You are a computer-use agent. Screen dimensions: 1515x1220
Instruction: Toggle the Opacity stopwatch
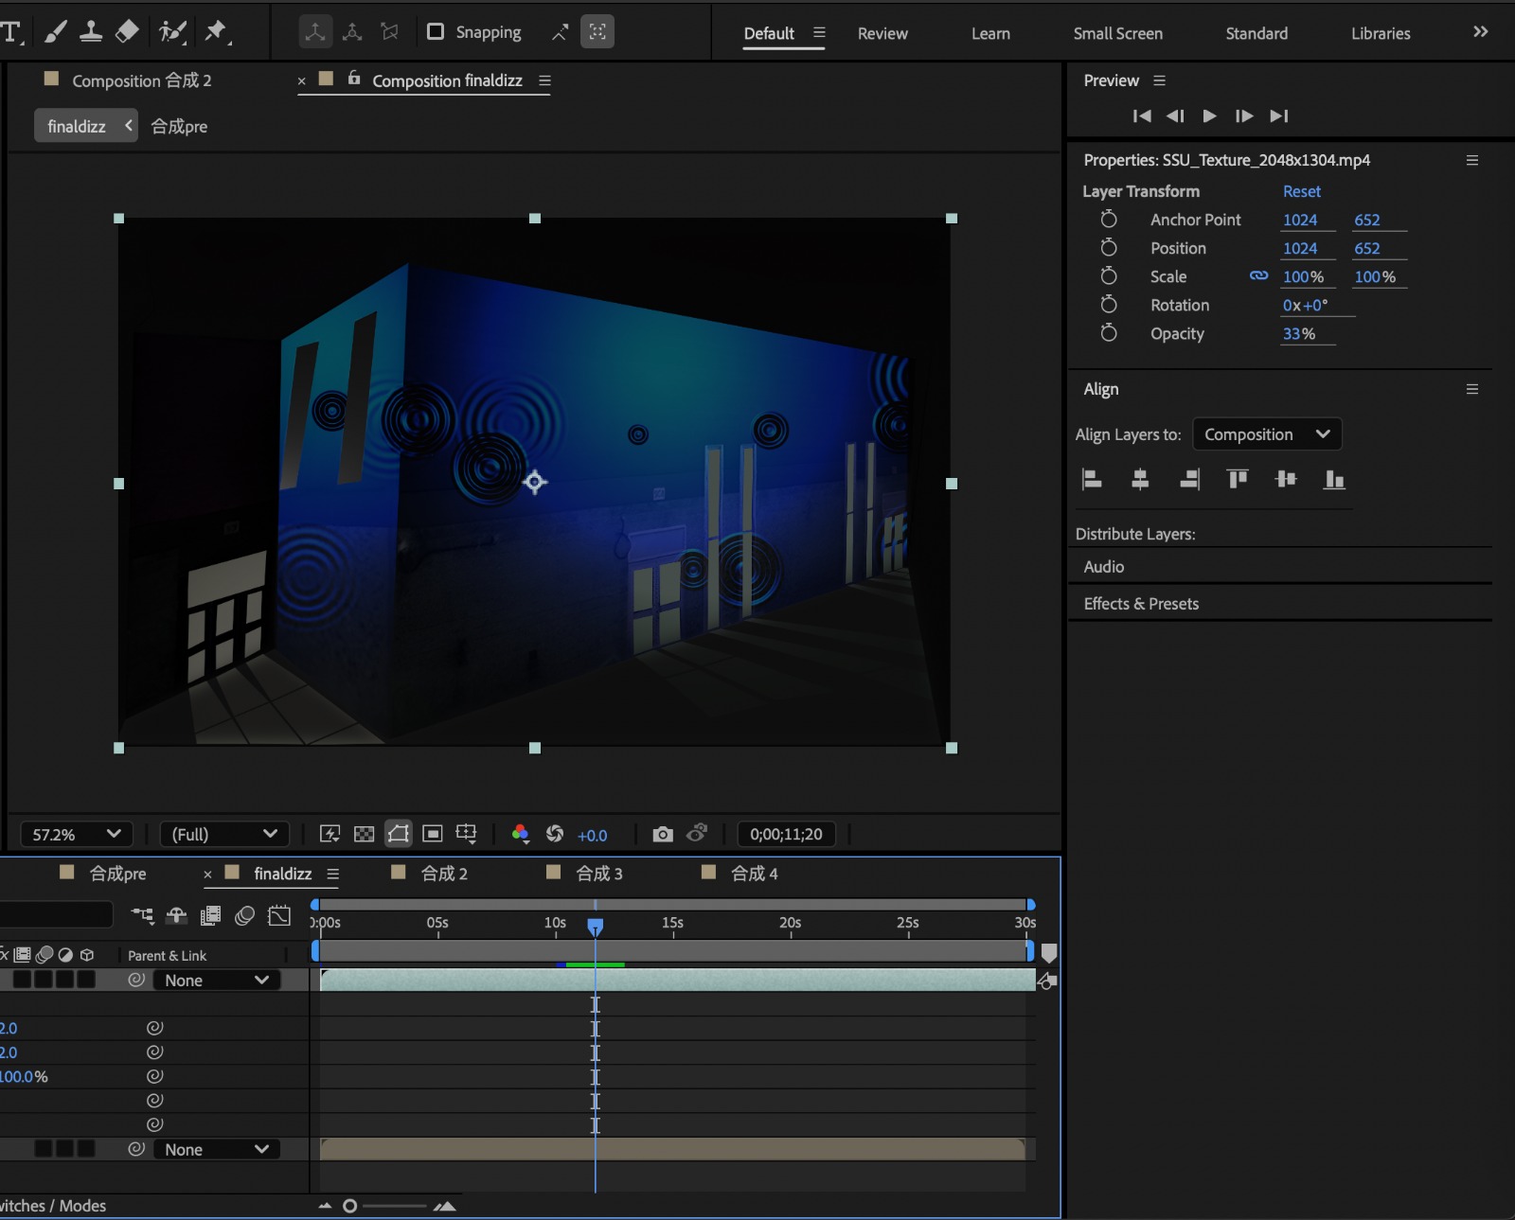tap(1109, 333)
